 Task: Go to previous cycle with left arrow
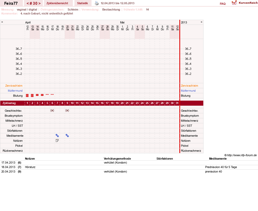point(28,3)
